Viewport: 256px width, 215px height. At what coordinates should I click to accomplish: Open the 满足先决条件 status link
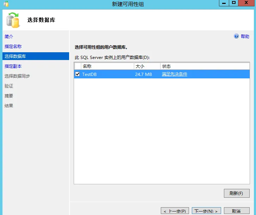click(x=174, y=74)
